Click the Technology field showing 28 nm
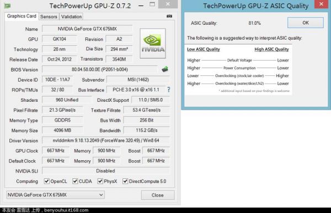This screenshot has height=213, width=331. tap(60, 49)
